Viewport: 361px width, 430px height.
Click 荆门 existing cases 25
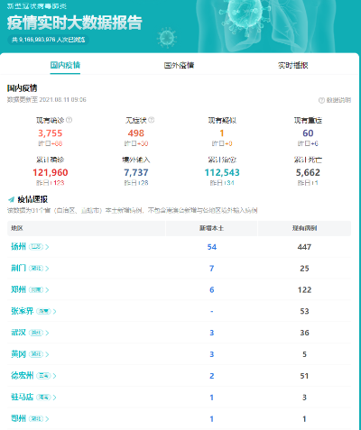(x=304, y=269)
